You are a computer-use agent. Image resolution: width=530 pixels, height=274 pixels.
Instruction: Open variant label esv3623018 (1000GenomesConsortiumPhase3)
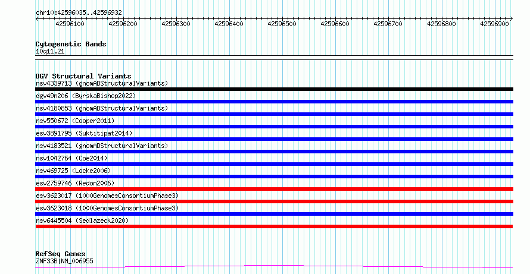(107, 208)
